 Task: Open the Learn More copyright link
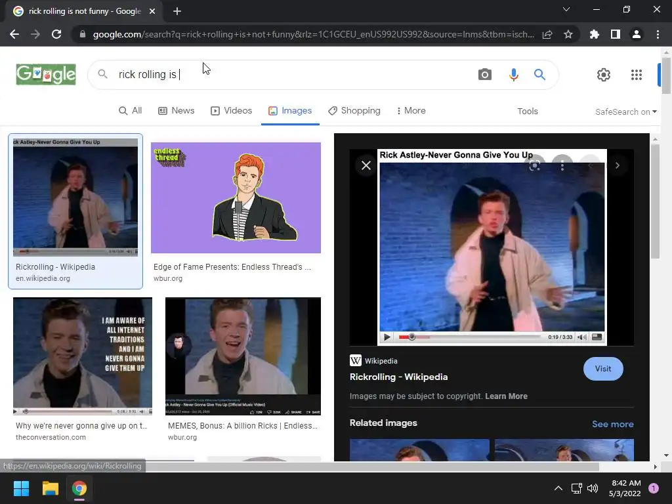point(506,396)
